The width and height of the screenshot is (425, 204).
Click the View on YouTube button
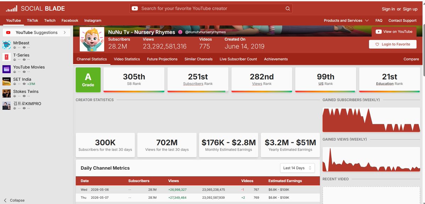394,31
